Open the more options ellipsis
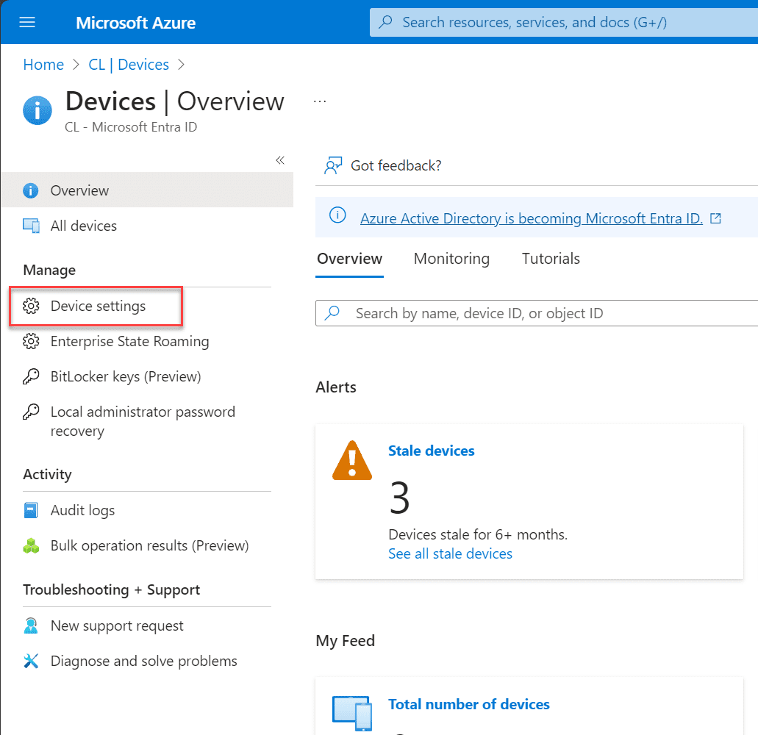 [320, 101]
